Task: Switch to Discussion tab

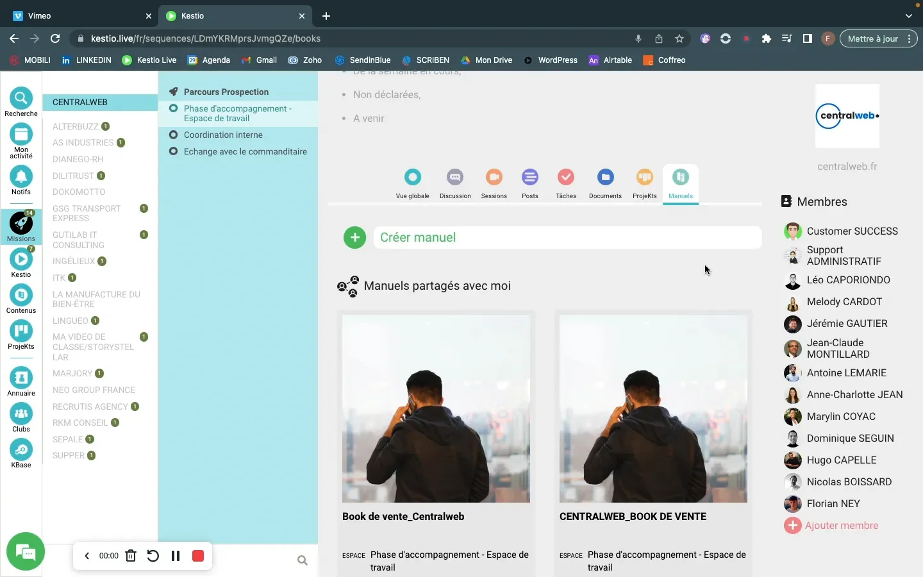Action: click(x=455, y=183)
